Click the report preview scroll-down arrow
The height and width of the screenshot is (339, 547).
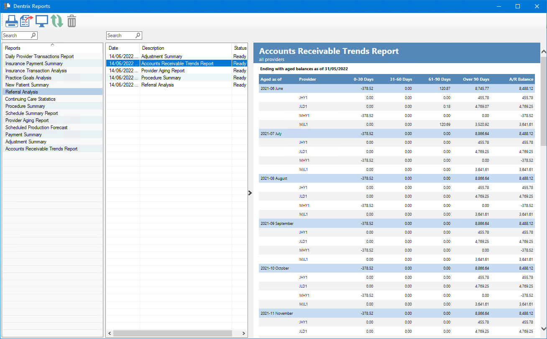(543, 329)
